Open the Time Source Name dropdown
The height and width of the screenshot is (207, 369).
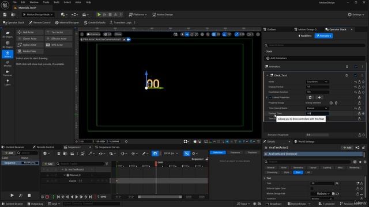[x=317, y=108]
